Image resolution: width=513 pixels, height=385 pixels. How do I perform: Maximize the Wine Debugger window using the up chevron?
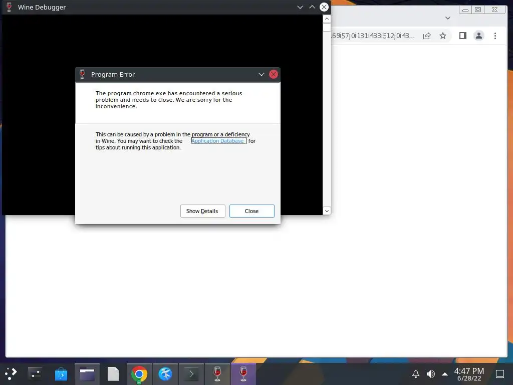click(312, 7)
